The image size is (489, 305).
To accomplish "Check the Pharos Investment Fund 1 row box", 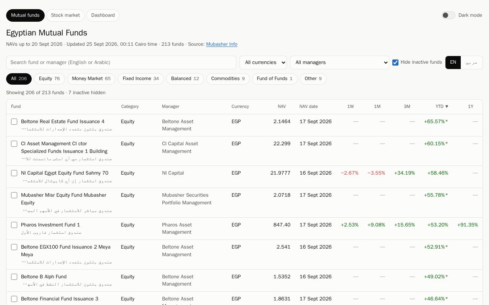I will coord(14,225).
